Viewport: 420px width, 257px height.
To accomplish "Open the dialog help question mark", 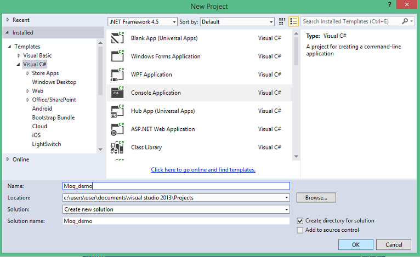I will [390, 4].
